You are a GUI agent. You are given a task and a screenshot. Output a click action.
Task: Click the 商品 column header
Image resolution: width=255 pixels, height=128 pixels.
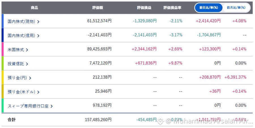(x=34, y=8)
